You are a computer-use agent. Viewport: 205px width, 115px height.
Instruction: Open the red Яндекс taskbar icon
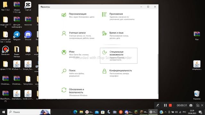(x=121, y=112)
